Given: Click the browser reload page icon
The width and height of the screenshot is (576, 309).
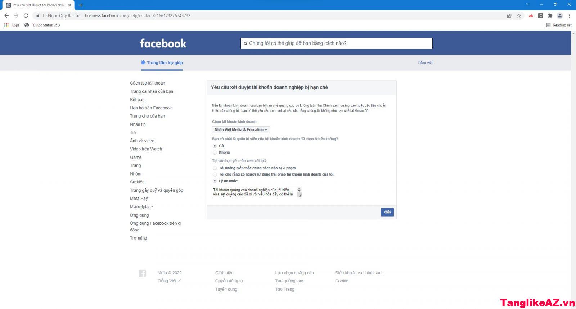Looking at the screenshot, I should 26,15.
